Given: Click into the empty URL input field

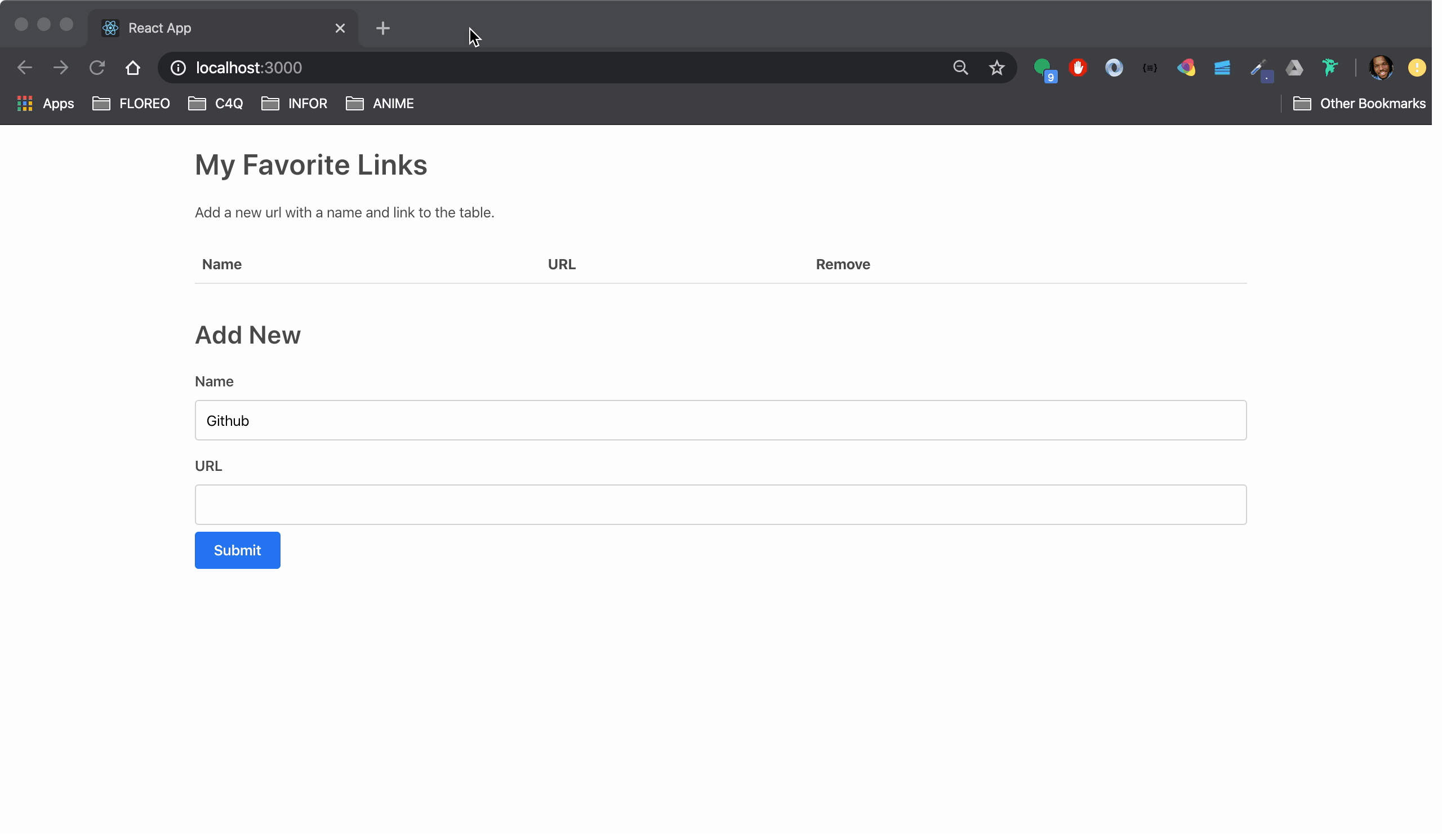Looking at the screenshot, I should coord(720,505).
